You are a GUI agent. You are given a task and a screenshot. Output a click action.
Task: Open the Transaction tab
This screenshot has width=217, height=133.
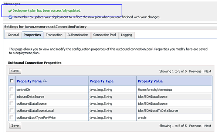click(54, 35)
